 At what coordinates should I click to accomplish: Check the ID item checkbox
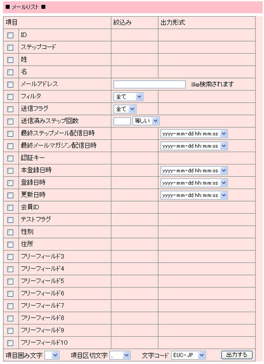[x=10, y=35]
